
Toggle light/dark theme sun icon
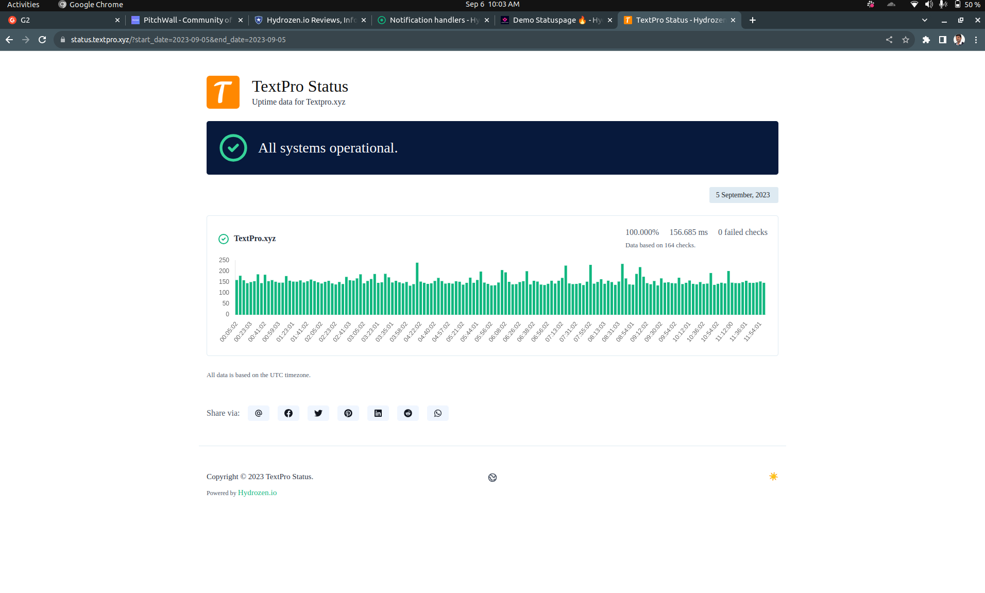pos(773,477)
